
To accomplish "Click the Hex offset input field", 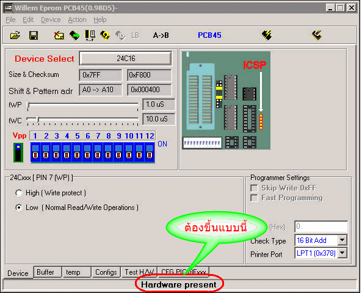I will (x=321, y=226).
